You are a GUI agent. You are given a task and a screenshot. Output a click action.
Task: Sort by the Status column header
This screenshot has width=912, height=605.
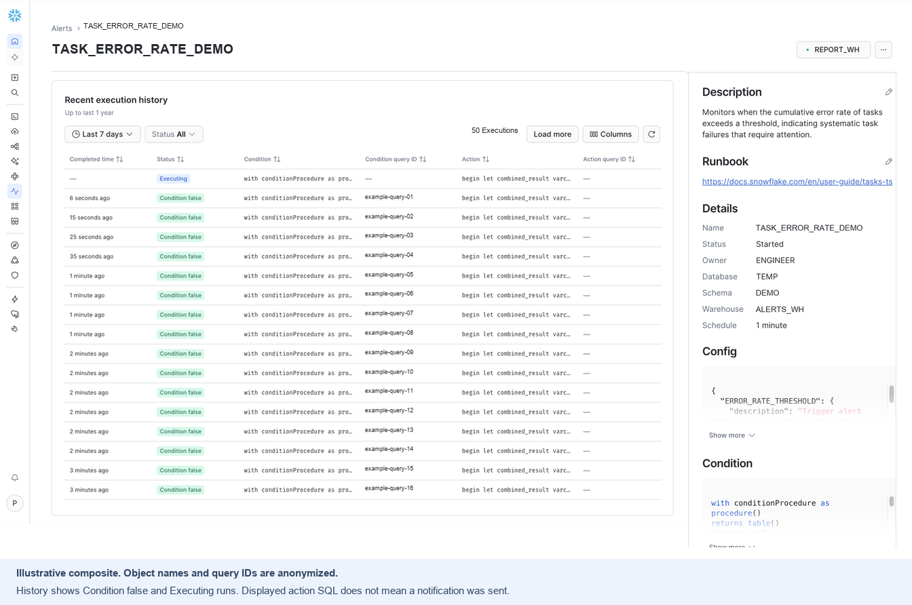tap(170, 159)
